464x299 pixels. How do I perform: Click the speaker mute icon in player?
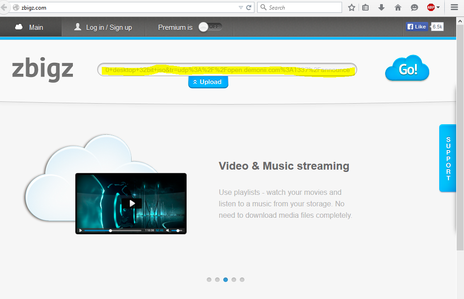click(167, 230)
